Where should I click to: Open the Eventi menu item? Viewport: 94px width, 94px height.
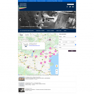pyautogui.click(x=65, y=31)
